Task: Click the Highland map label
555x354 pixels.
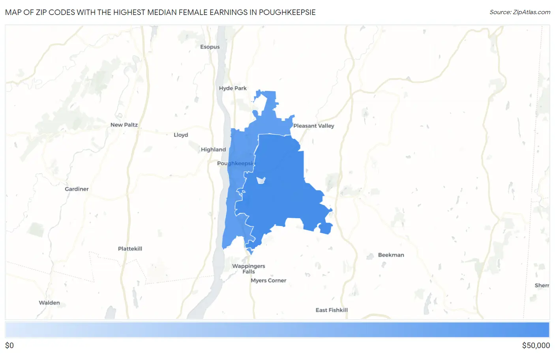Action: pos(213,150)
